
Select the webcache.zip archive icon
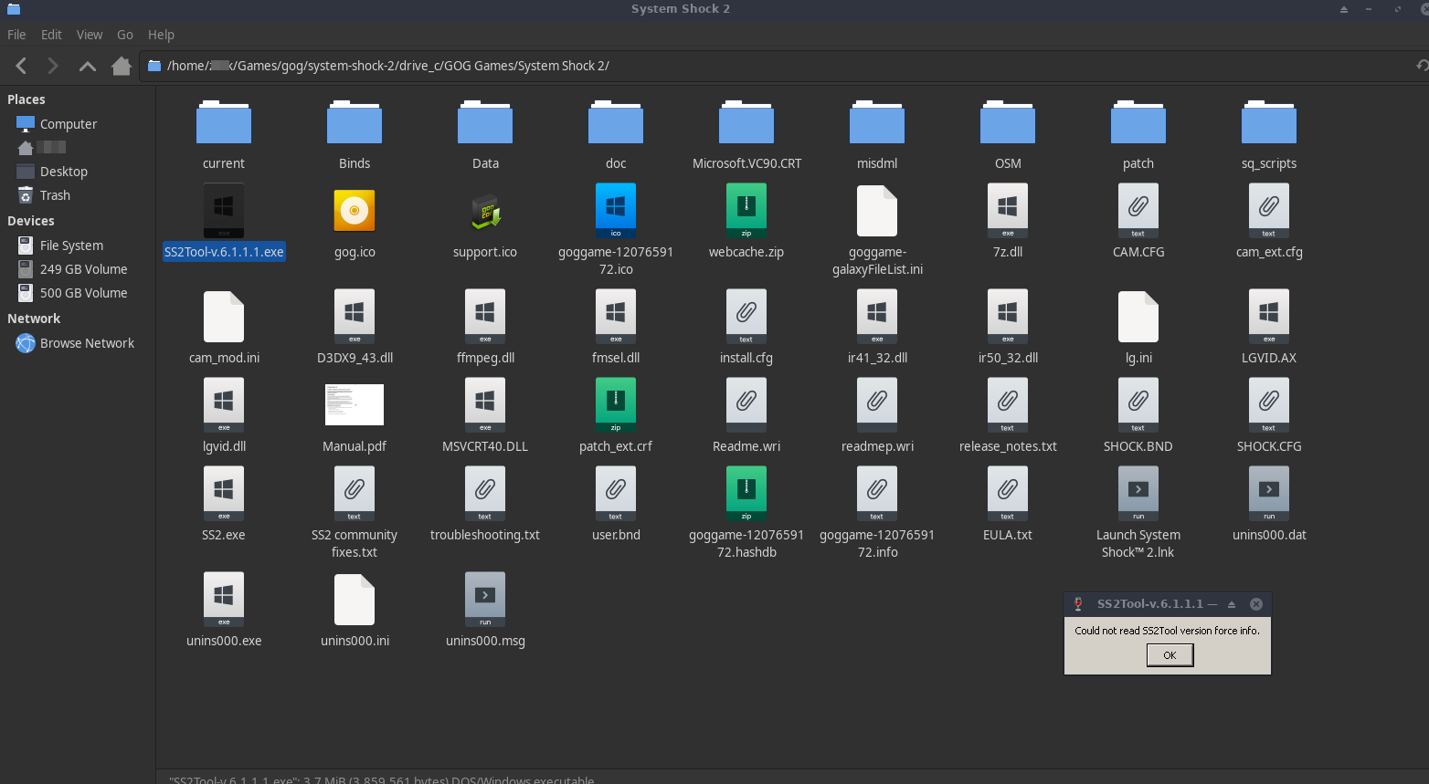click(746, 211)
